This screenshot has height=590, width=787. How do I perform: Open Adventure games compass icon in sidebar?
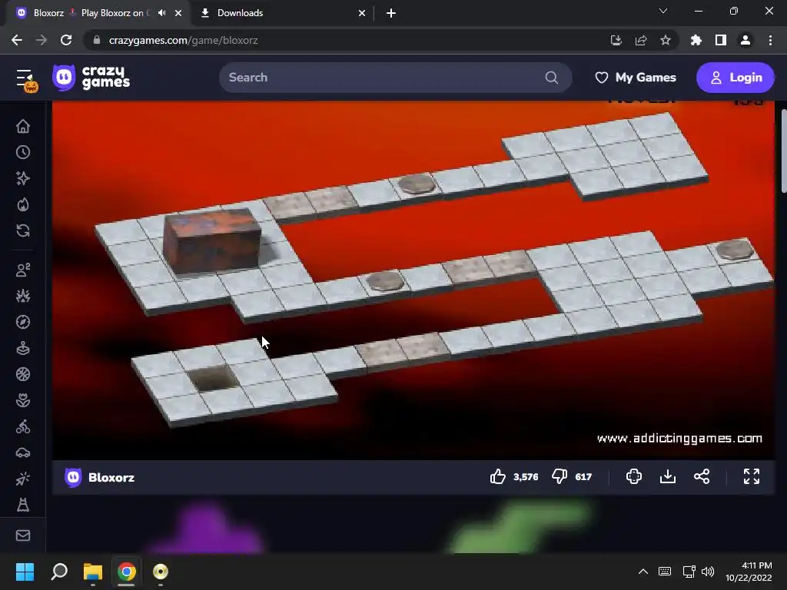tap(22, 322)
